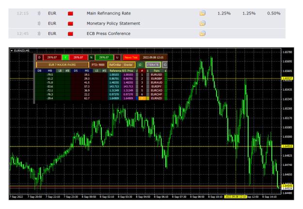
Task: Click red impact icon beside ECB Press Conference
Action: coord(70,33)
